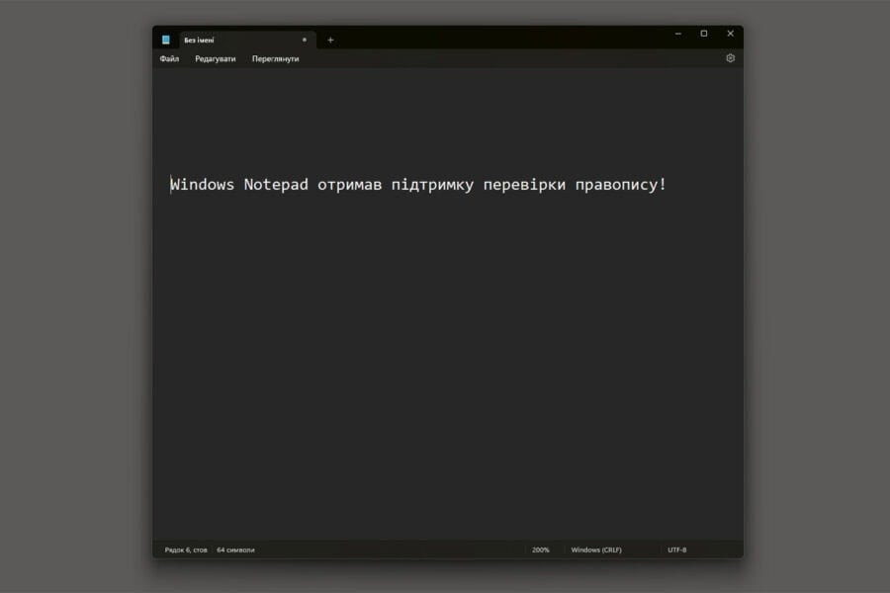The width and height of the screenshot is (890, 593).
Task: Click the 'Рядок 6' cursor position indicator
Action: coord(186,550)
